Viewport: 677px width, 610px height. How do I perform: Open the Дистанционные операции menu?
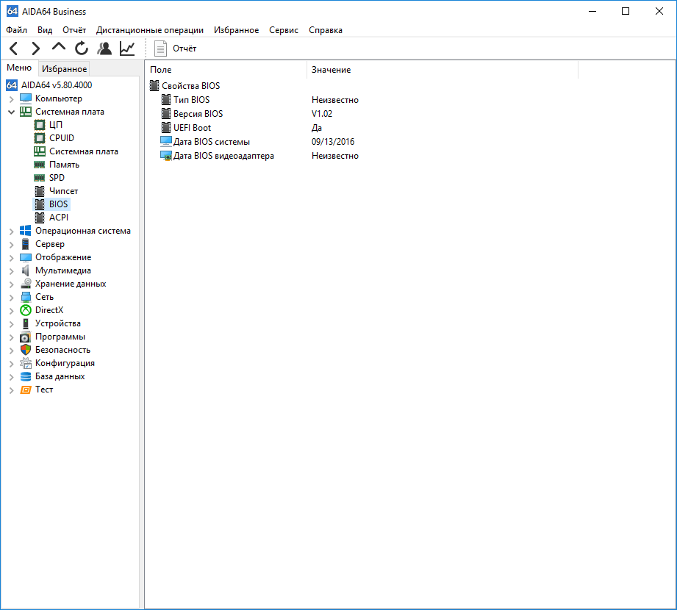pos(150,30)
